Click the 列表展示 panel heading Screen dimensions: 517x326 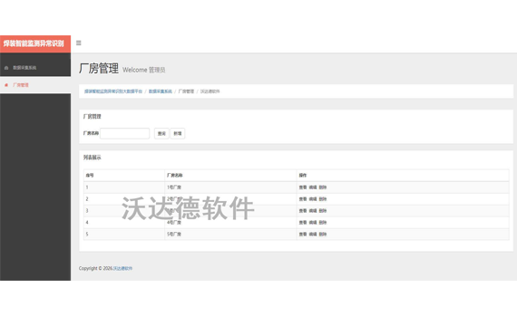92,158
